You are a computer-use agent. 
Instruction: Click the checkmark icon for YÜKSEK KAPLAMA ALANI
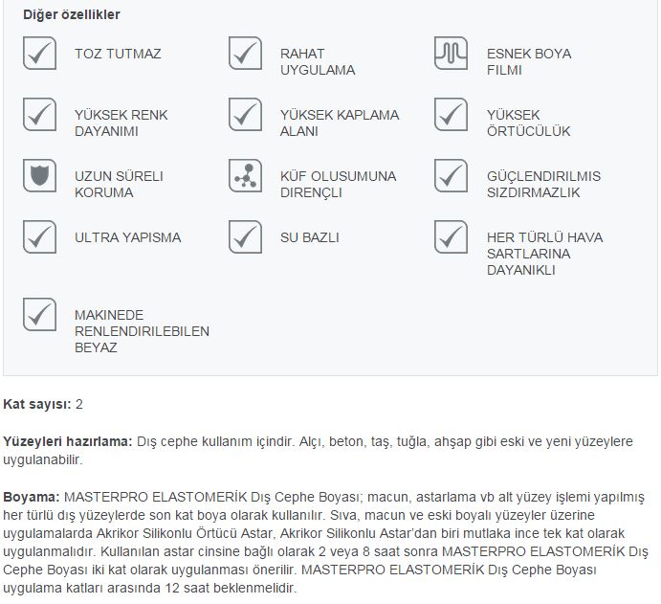pos(245,114)
